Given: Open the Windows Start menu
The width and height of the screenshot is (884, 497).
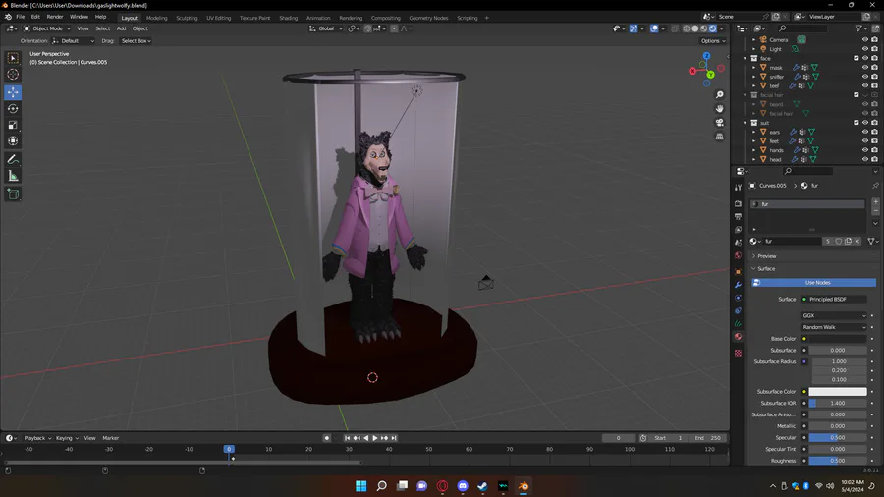Looking at the screenshot, I should pyautogui.click(x=360, y=486).
